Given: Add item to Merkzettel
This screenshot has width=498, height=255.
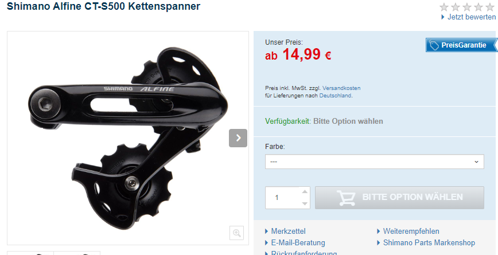Looking at the screenshot, I should point(288,231).
